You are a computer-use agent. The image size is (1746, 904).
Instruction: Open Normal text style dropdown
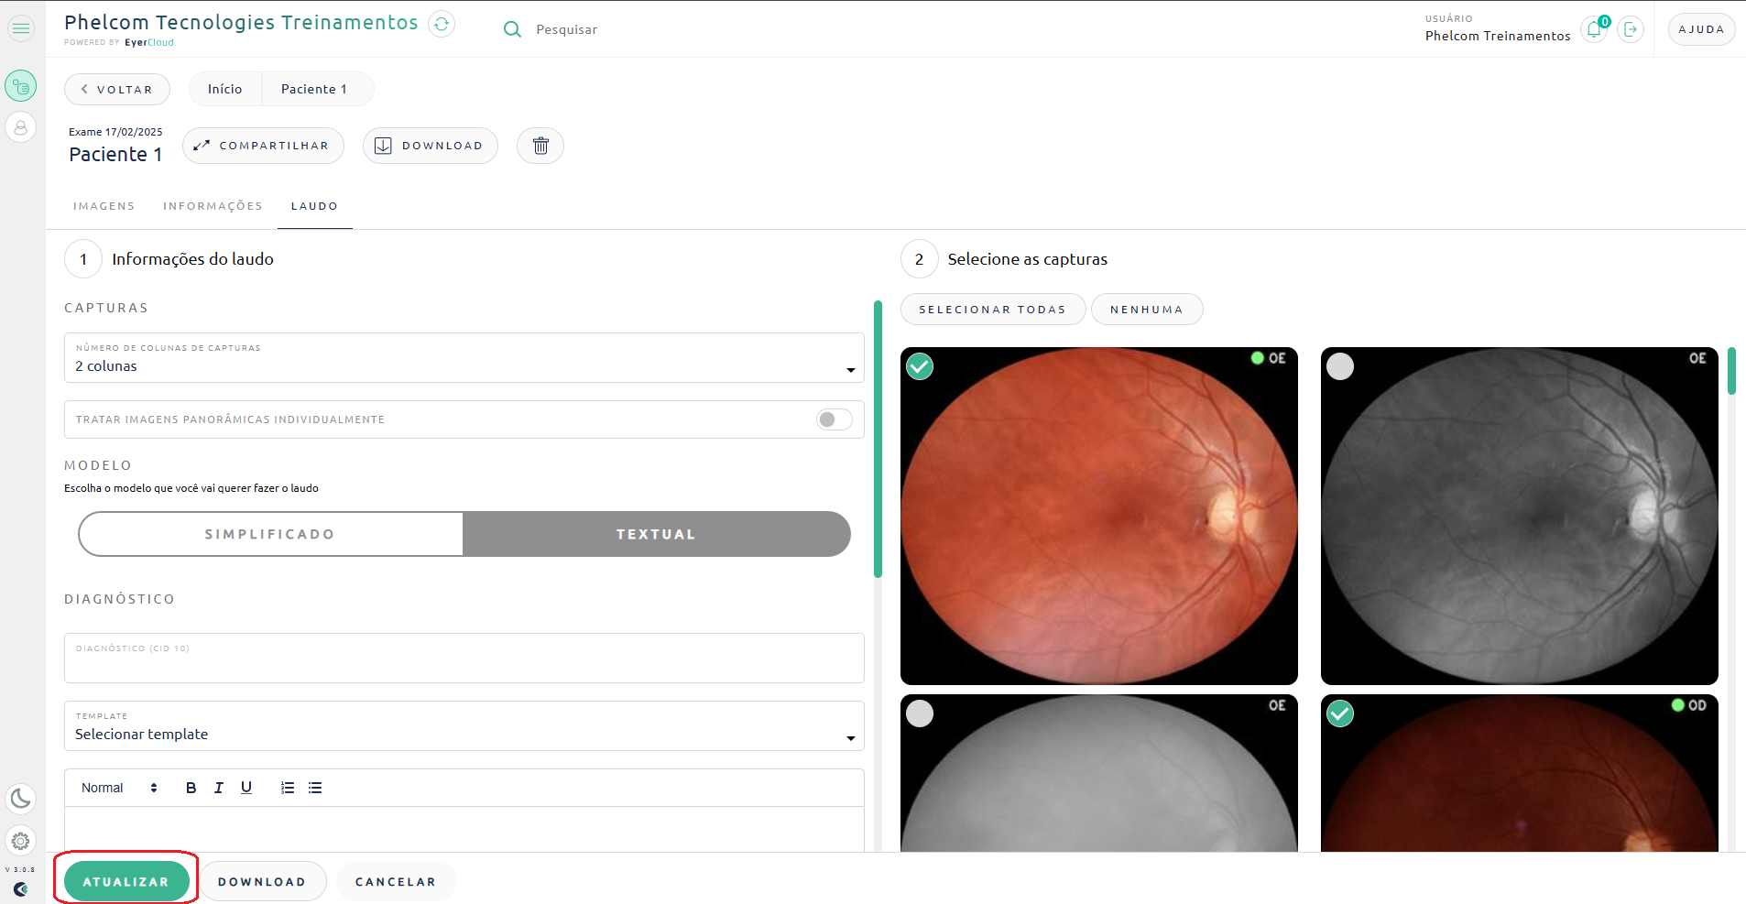click(x=119, y=788)
